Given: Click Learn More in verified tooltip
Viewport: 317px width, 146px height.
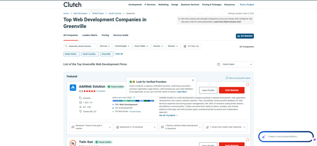Looking at the screenshot, I should coord(181,92).
